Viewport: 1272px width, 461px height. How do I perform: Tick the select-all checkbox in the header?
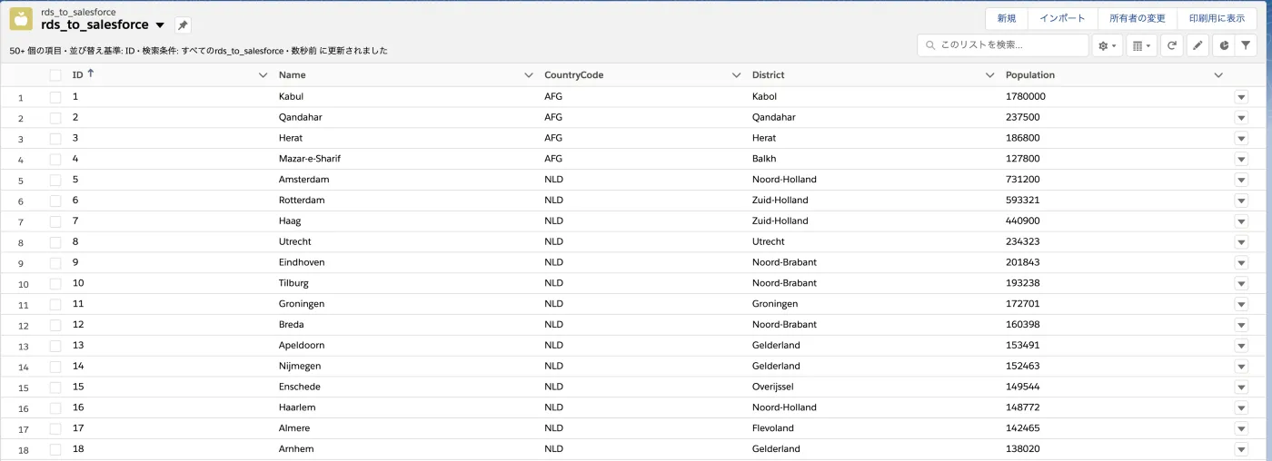[55, 75]
